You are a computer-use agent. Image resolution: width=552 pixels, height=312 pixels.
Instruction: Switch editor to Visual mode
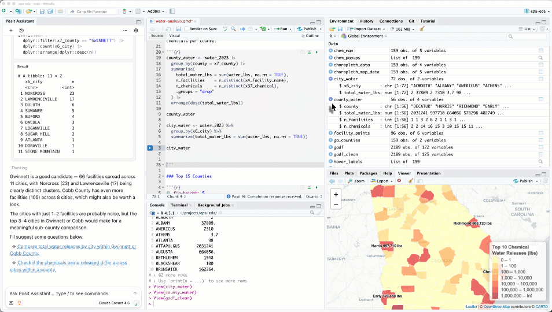coord(175,35)
